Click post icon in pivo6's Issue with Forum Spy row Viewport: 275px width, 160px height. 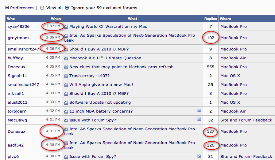tap(66, 157)
